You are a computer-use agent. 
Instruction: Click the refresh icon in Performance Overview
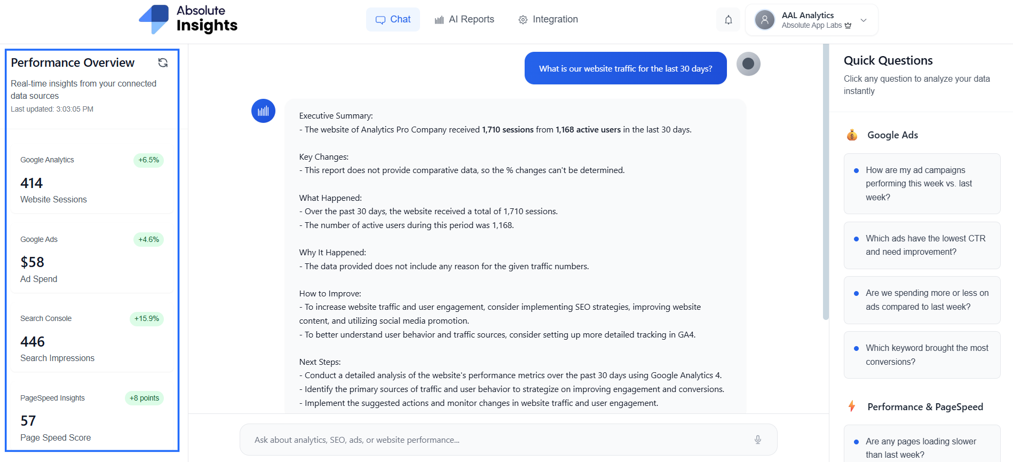pyautogui.click(x=163, y=63)
